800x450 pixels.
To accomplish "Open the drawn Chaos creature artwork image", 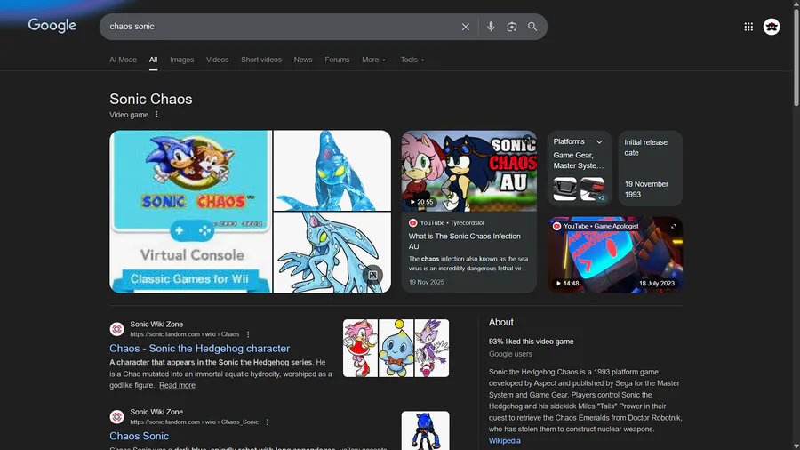I will click(332, 253).
